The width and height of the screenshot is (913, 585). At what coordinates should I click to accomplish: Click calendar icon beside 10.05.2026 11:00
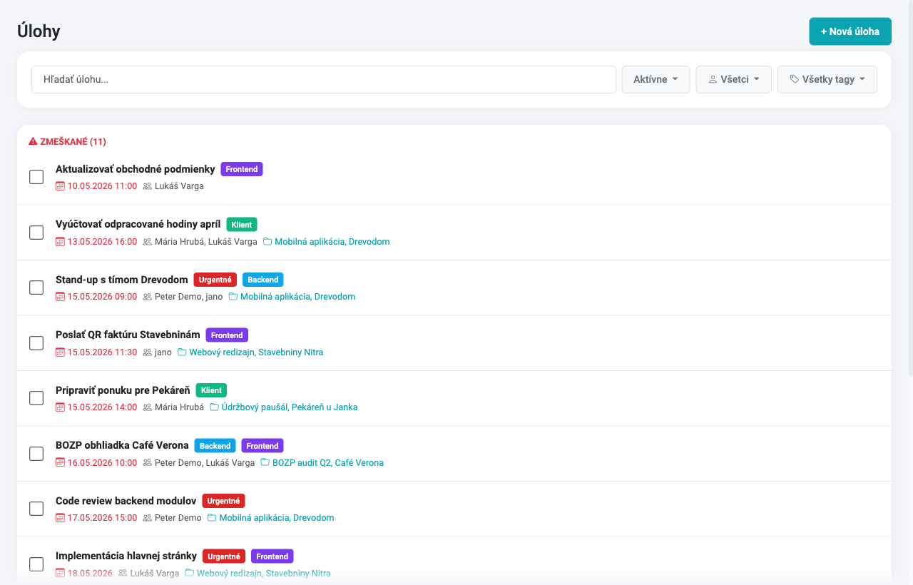60,186
